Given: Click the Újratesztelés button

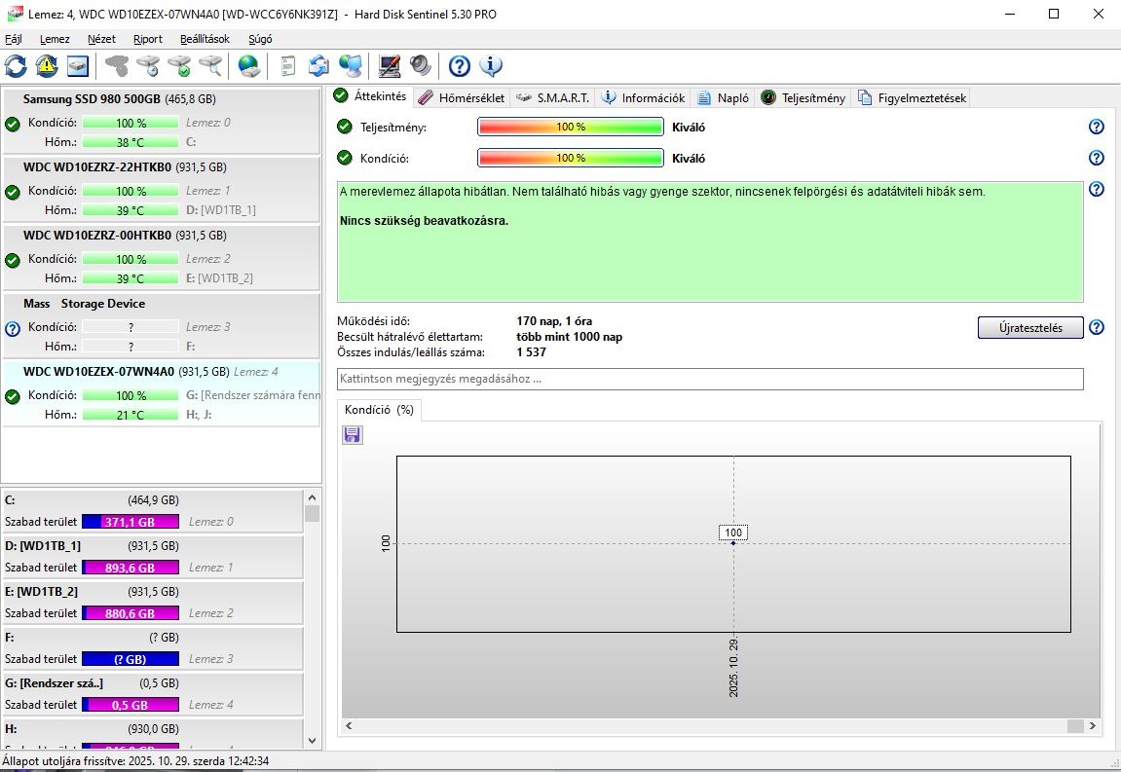Looking at the screenshot, I should point(1030,327).
